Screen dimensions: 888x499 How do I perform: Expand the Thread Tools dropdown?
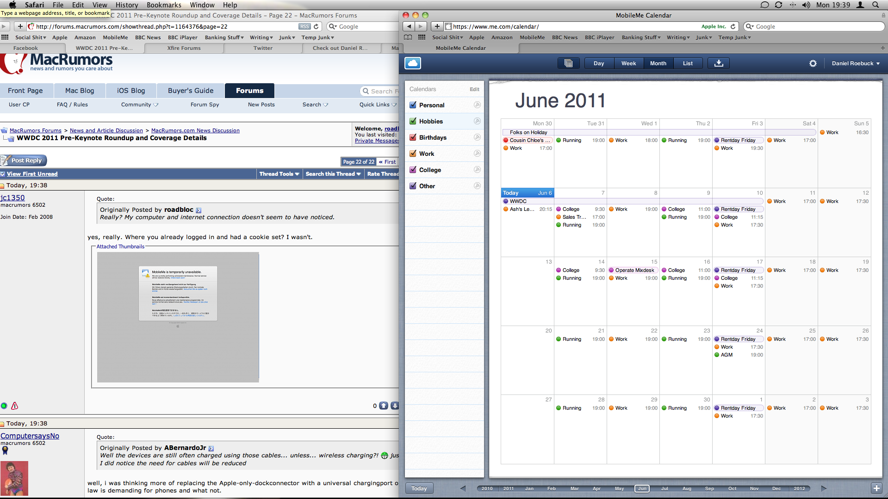click(279, 174)
